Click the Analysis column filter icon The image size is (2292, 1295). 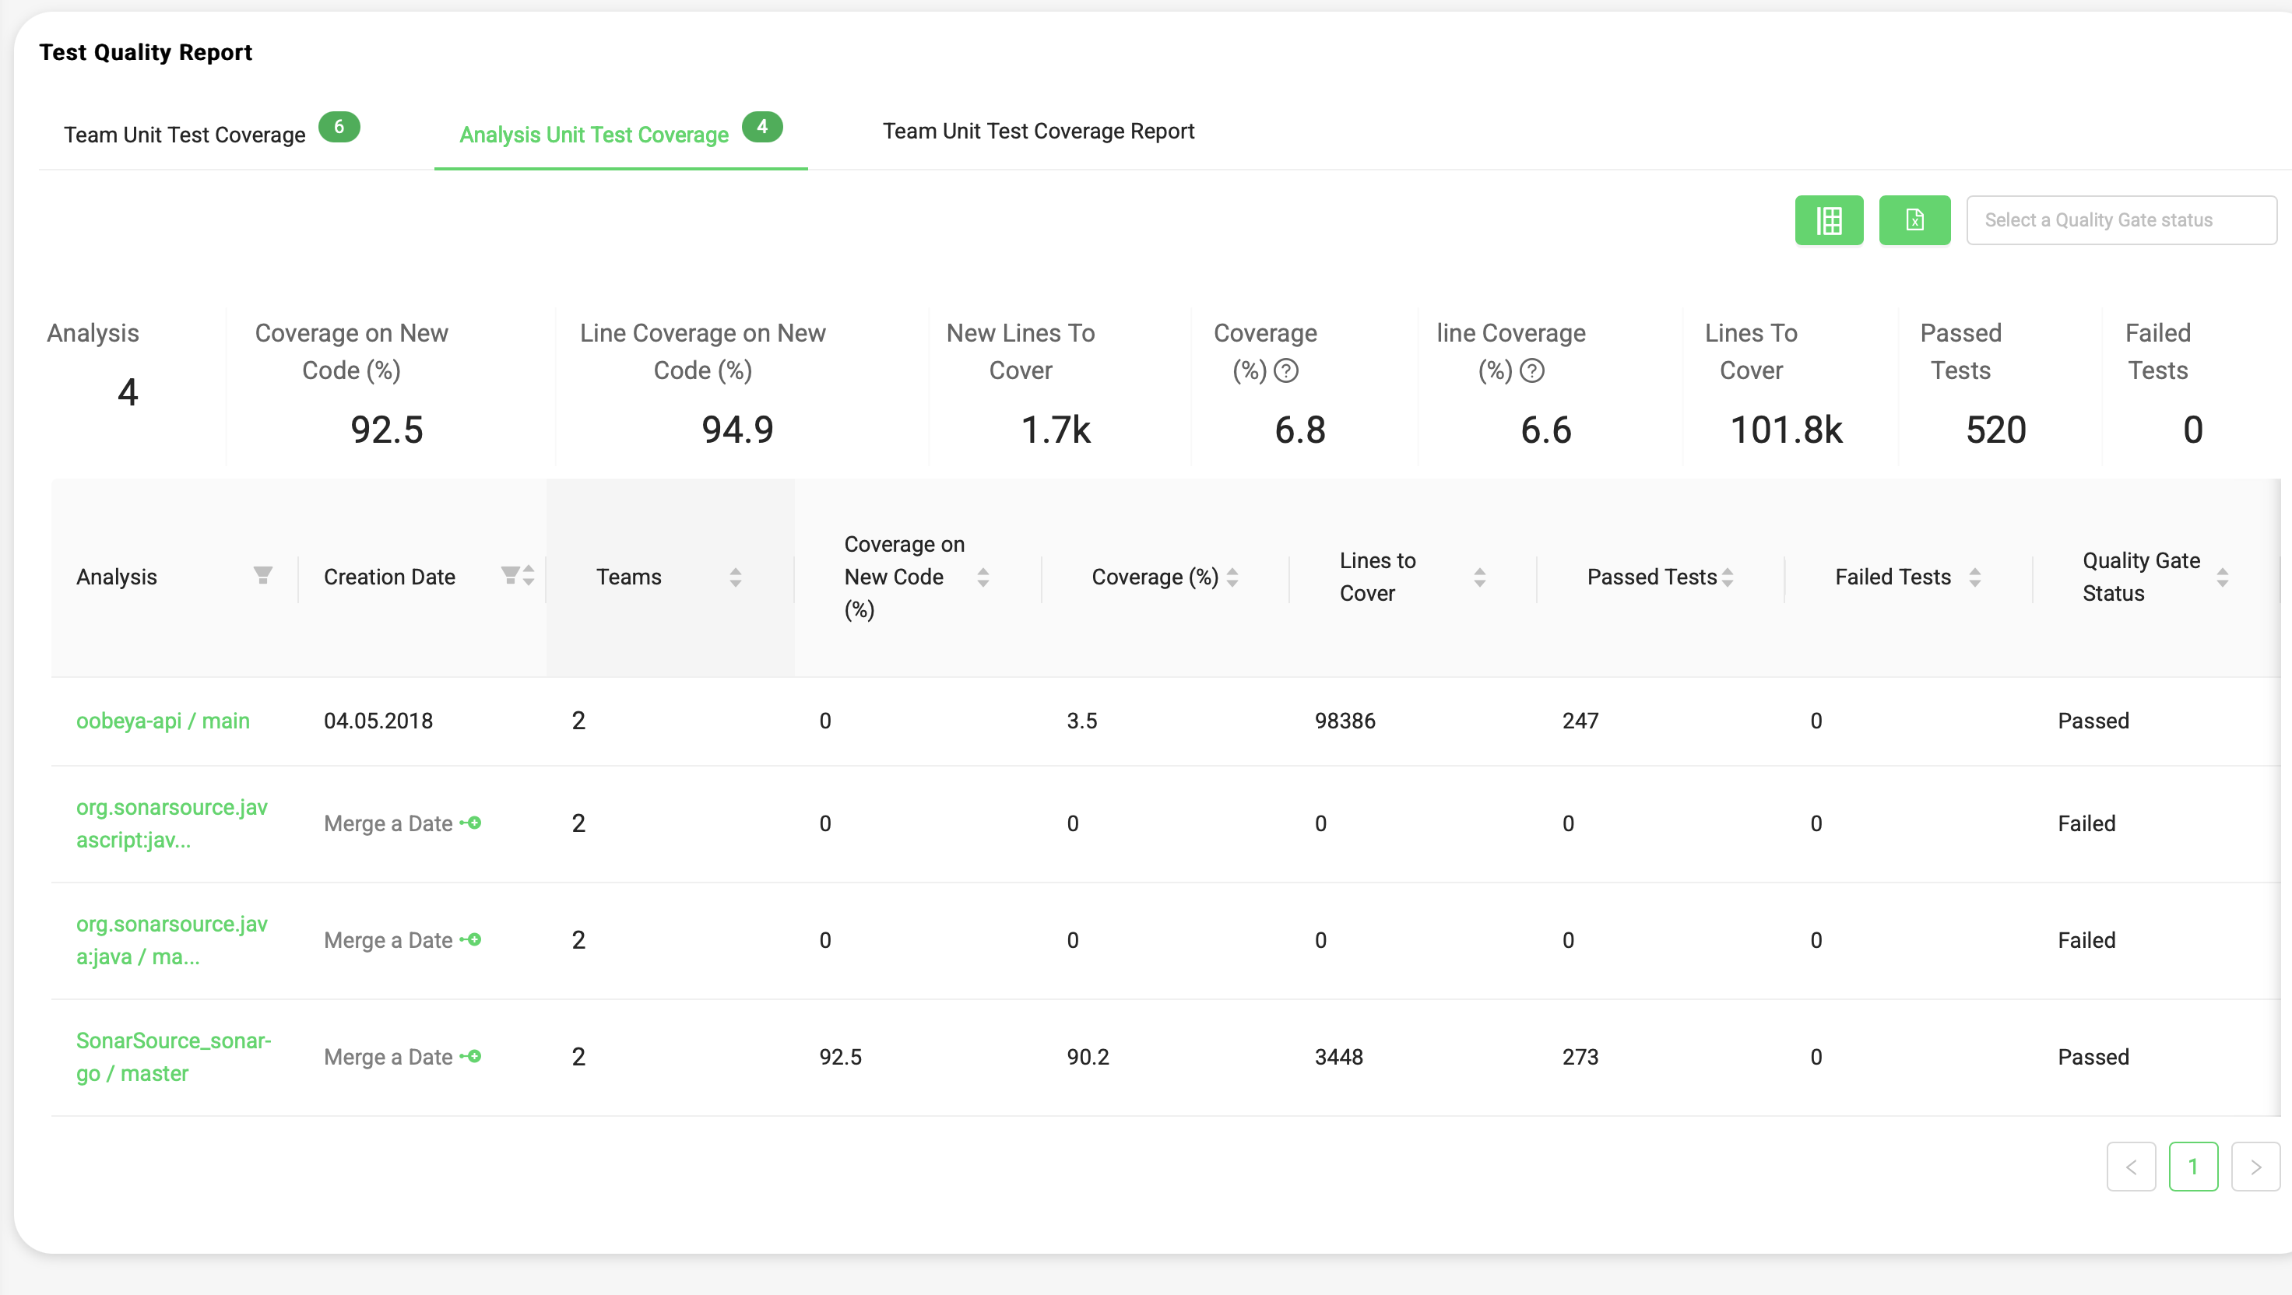[x=262, y=575]
